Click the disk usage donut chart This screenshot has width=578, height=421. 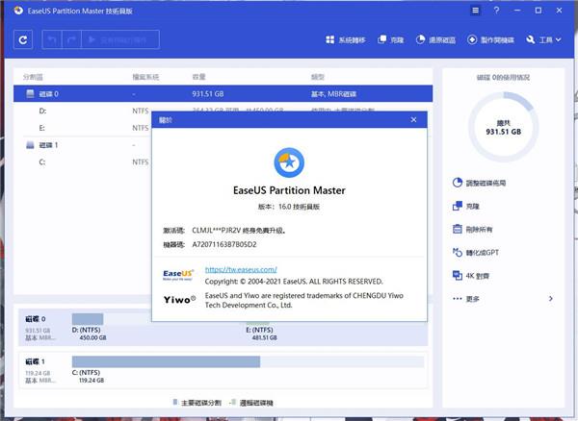coord(503,127)
